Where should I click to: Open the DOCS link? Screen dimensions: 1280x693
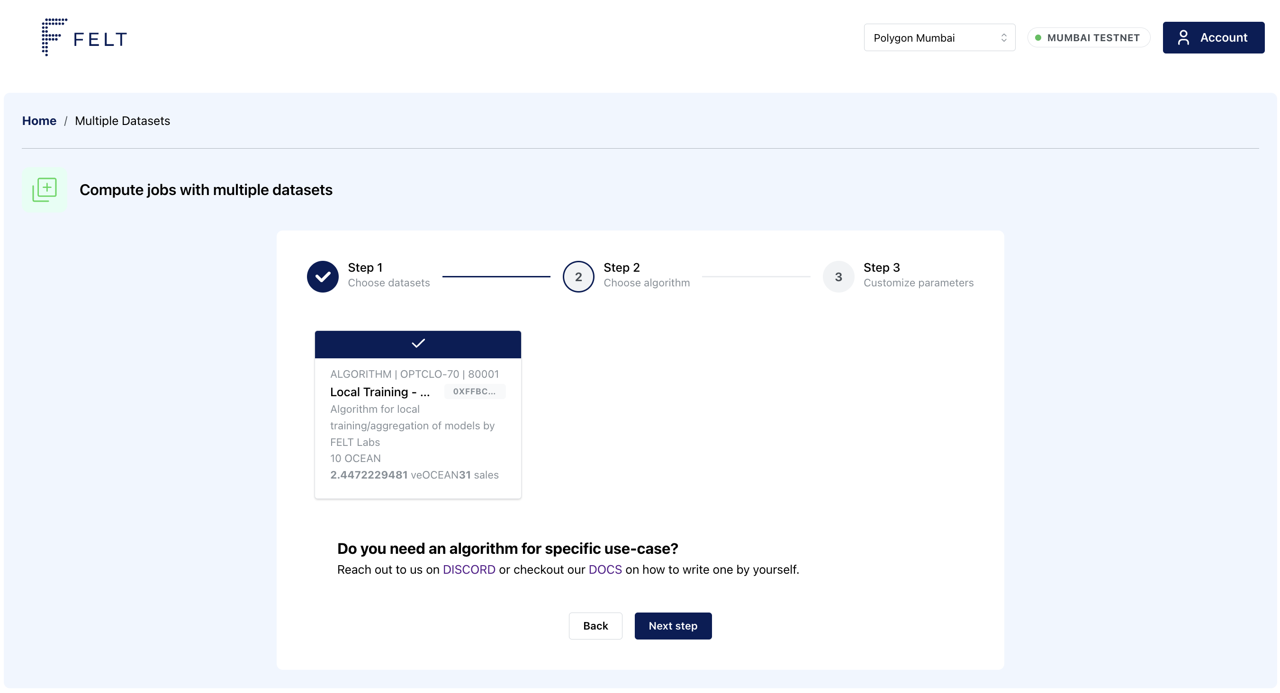coord(605,569)
